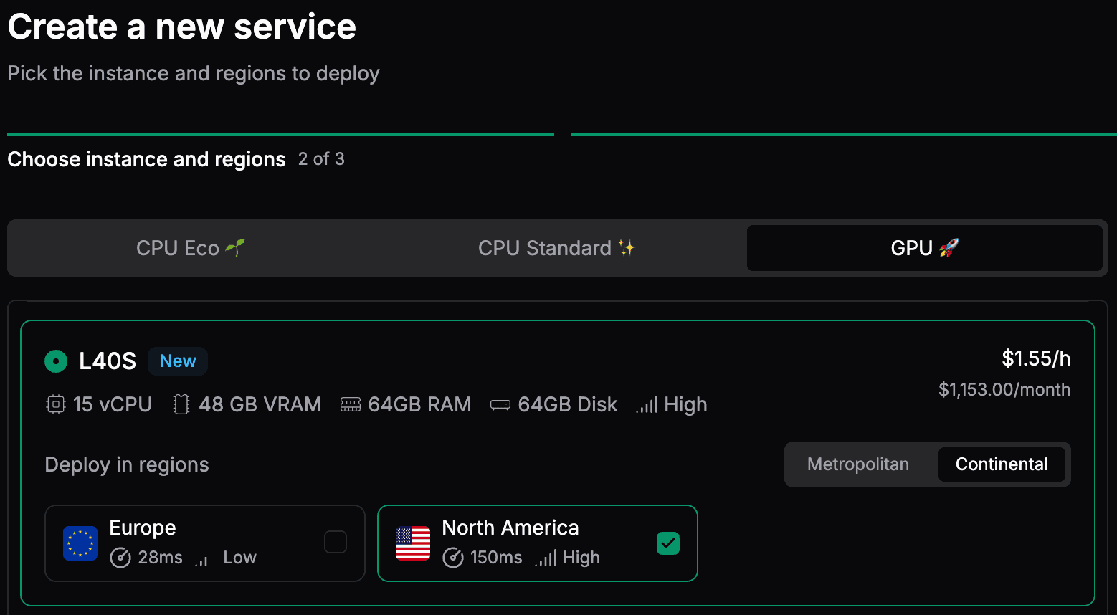The image size is (1117, 615).
Task: Click the 28ms Europe latency value
Action: pyautogui.click(x=160, y=558)
